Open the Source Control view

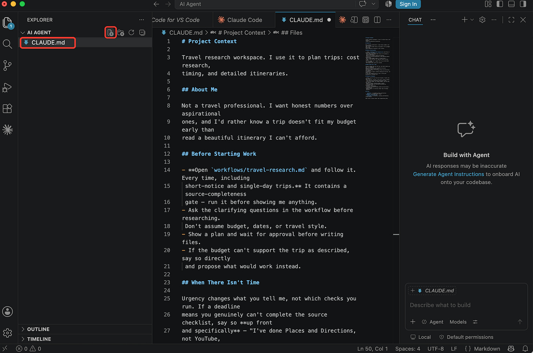(x=7, y=65)
